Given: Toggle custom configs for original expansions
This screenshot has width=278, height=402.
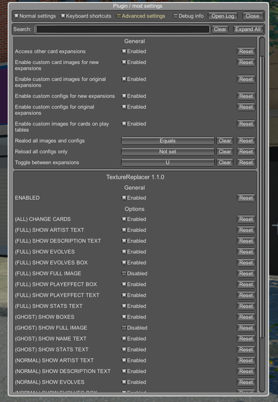Looking at the screenshot, I should pyautogui.click(x=124, y=107).
